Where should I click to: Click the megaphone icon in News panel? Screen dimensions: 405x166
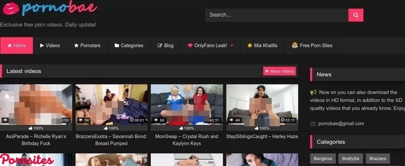point(313,92)
